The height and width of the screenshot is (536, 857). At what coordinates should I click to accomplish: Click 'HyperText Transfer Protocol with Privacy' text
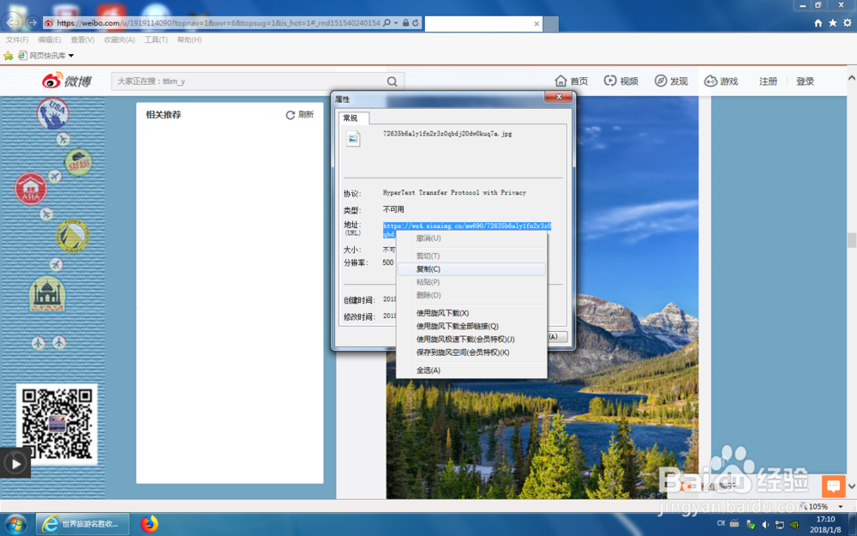pyautogui.click(x=454, y=192)
